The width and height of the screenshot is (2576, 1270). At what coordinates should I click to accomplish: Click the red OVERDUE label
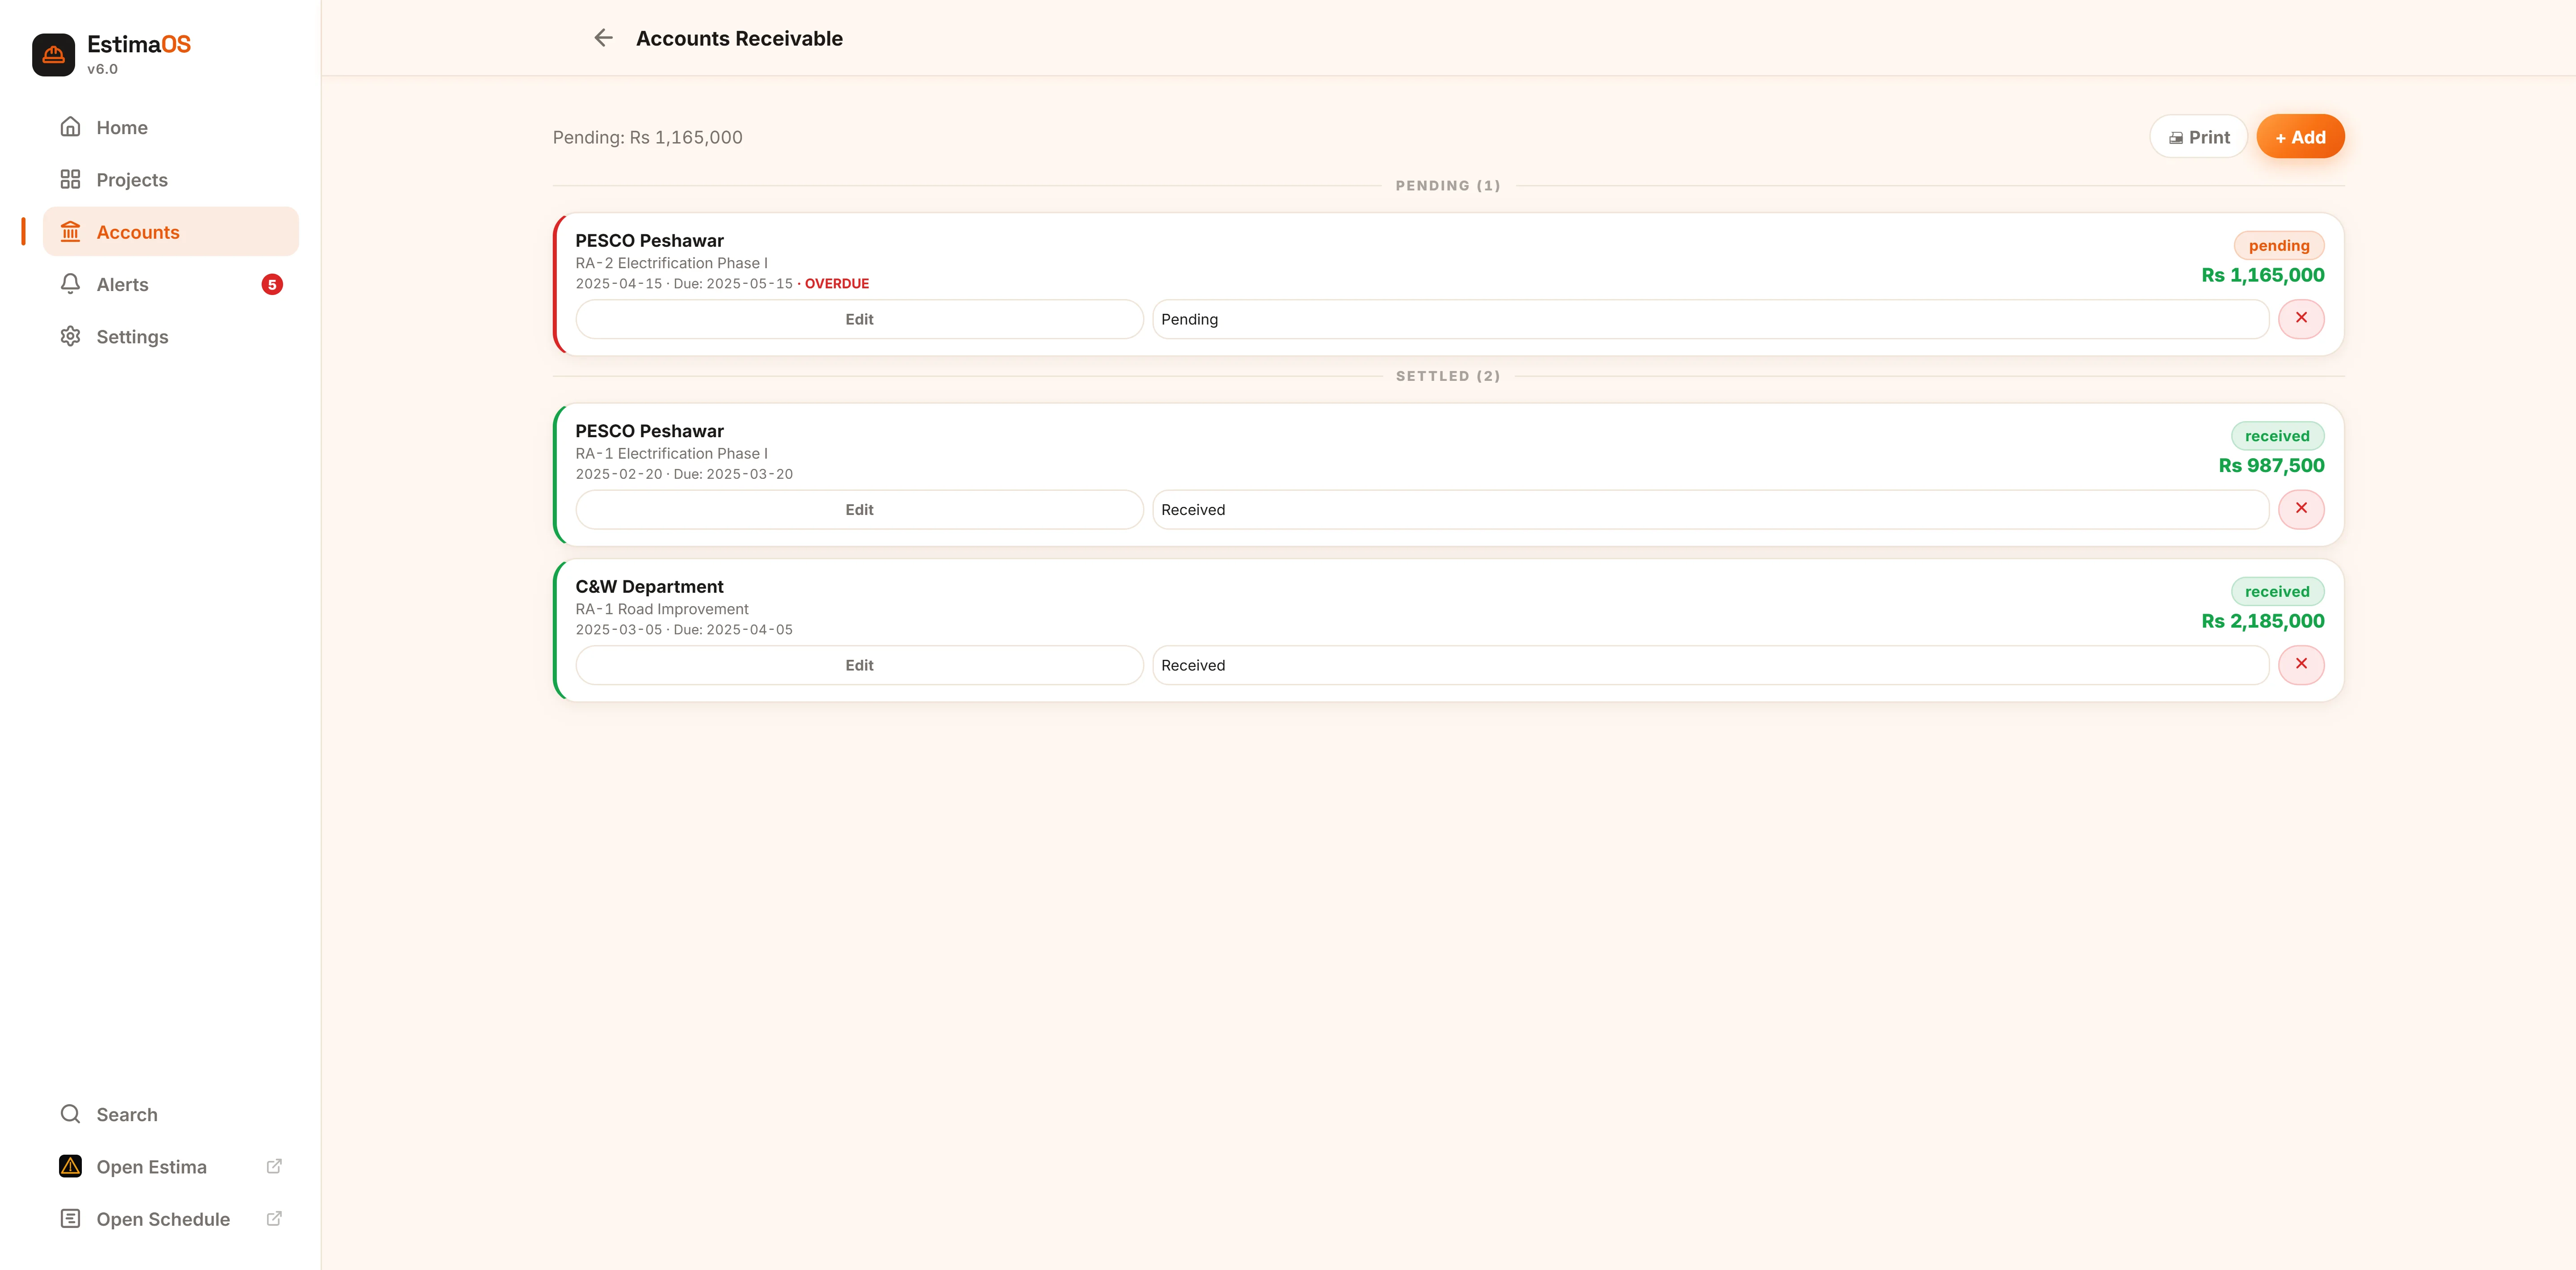pyautogui.click(x=837, y=284)
